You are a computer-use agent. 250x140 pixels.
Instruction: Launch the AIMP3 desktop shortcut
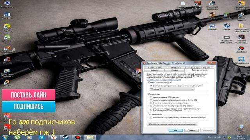[x=7, y=83]
